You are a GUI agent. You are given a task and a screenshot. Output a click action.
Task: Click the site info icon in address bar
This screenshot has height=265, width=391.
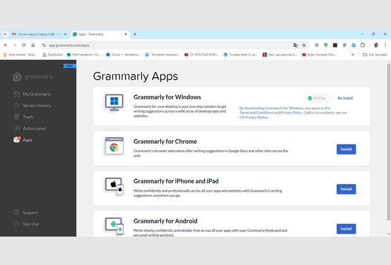[44, 45]
